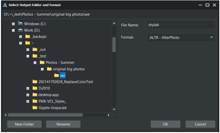Click the horizontal scroll left arrow
This screenshot has width=220, height=133.
click(5, 115)
